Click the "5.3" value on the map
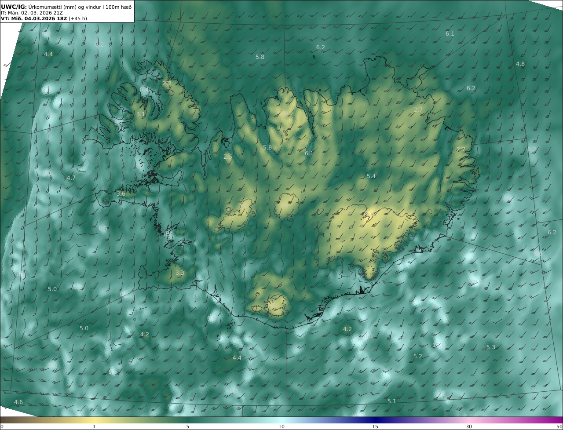Image resolution: width=563 pixels, height=430 pixels. click(x=491, y=347)
